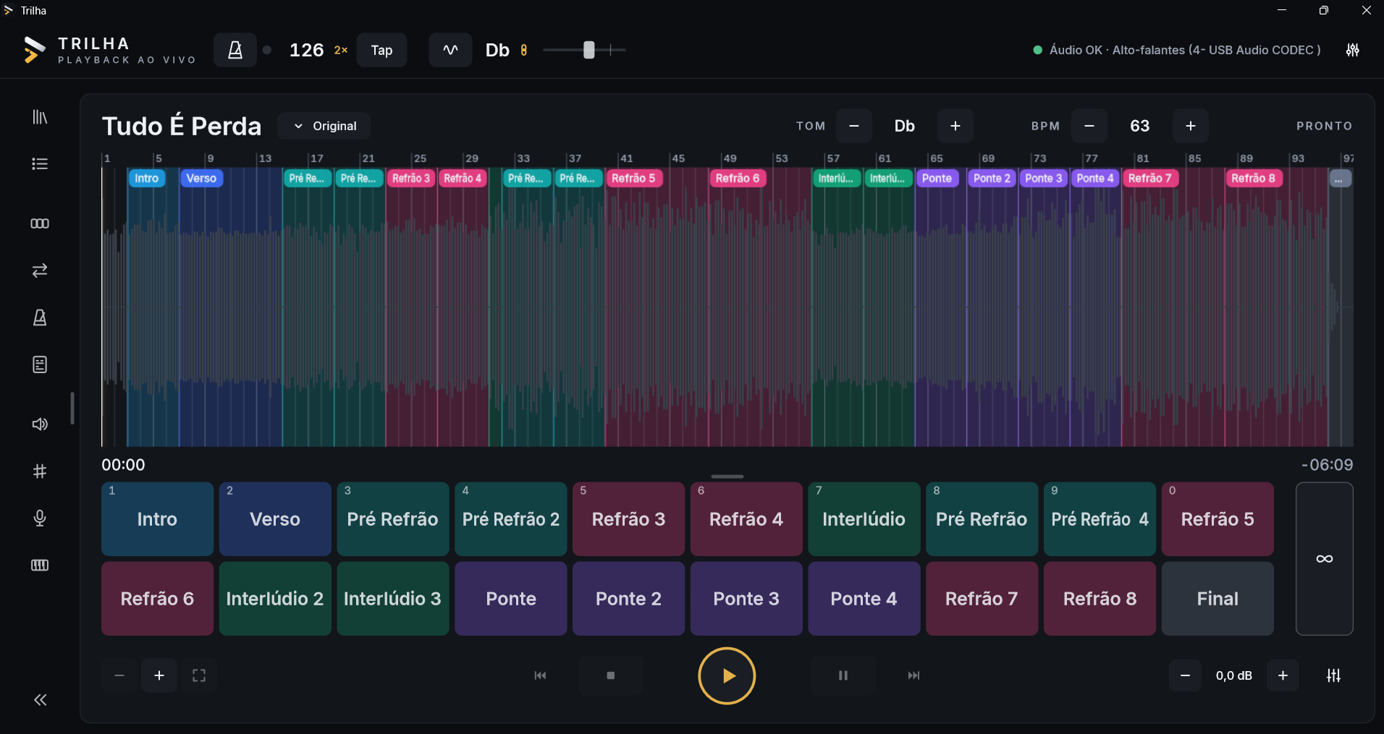
Task: Increase BPM with plus button
Action: (x=1191, y=126)
